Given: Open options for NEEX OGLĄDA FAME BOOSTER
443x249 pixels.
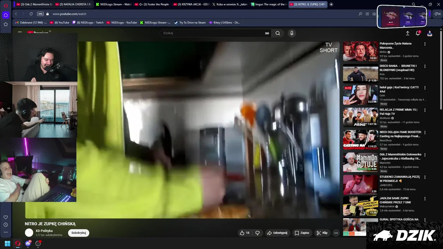Looking at the screenshot, I should pos(425,132).
